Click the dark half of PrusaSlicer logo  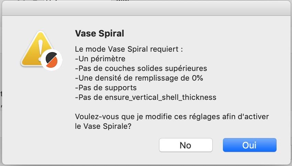pos(51,57)
